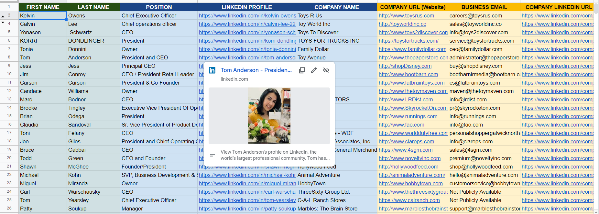Select the FIRST NAME header cell
Image resolution: width=599 pixels, height=214 pixels.
click(x=43, y=7)
